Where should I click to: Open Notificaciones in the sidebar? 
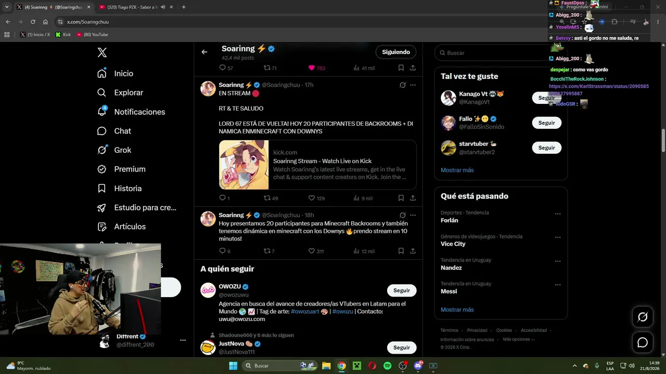tap(131, 112)
